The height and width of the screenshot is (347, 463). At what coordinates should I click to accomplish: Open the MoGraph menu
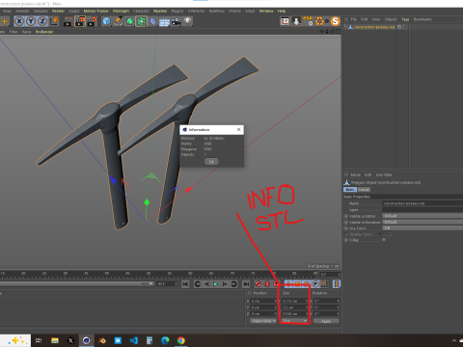point(121,11)
